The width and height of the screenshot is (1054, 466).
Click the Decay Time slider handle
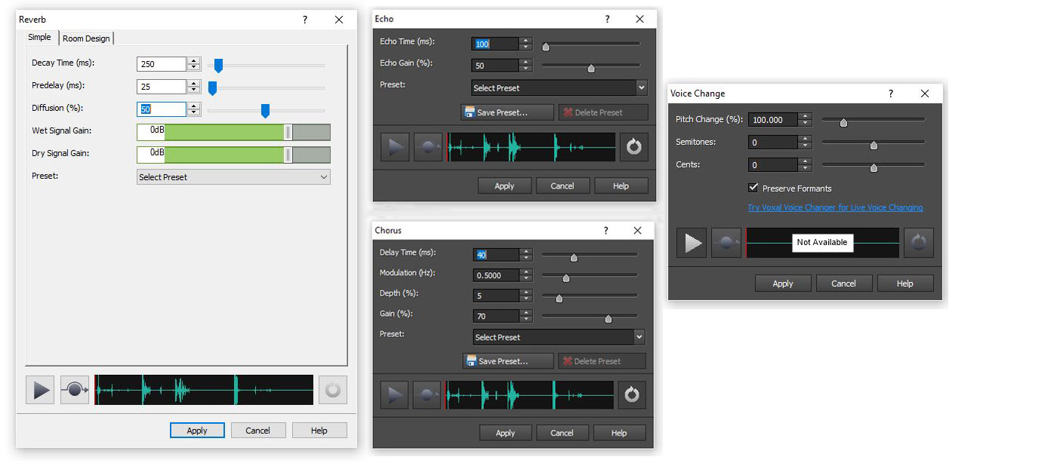coord(218,66)
